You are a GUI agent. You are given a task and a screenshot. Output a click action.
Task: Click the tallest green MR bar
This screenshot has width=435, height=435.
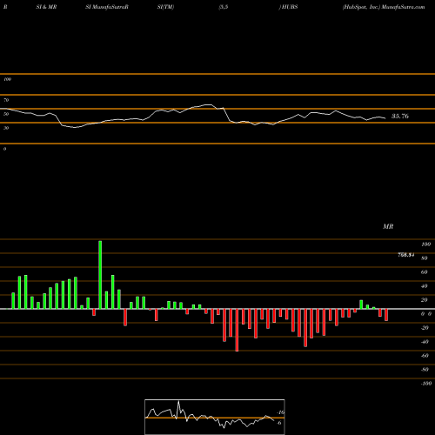pyautogui.click(x=100, y=275)
